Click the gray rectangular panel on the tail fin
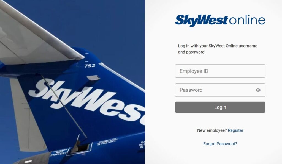Image resolution: width=282 pixels, height=164 pixels. (93, 78)
